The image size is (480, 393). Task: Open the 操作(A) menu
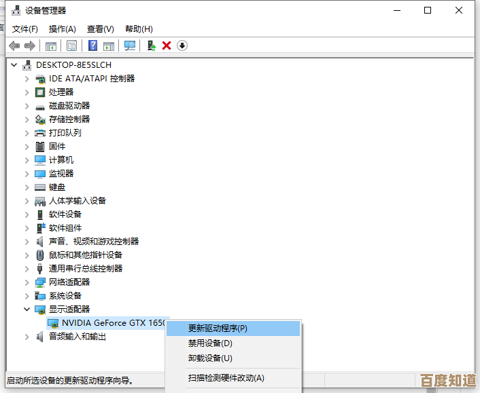click(x=62, y=29)
